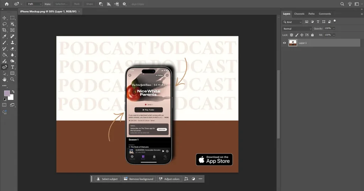The height and width of the screenshot is (191, 364).
Task: Select the Zoom tool in toolbar
Action: coord(12,80)
